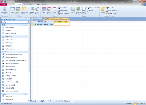Select the tblMovies_Crosstab query
Viewport: 146px width, 105px height.
14,91
